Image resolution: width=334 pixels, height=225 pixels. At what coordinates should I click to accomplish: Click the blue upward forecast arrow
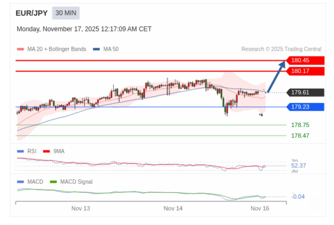point(276,77)
